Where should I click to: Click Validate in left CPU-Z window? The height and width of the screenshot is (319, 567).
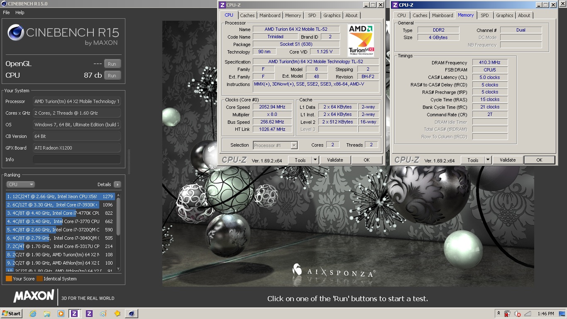point(335,160)
